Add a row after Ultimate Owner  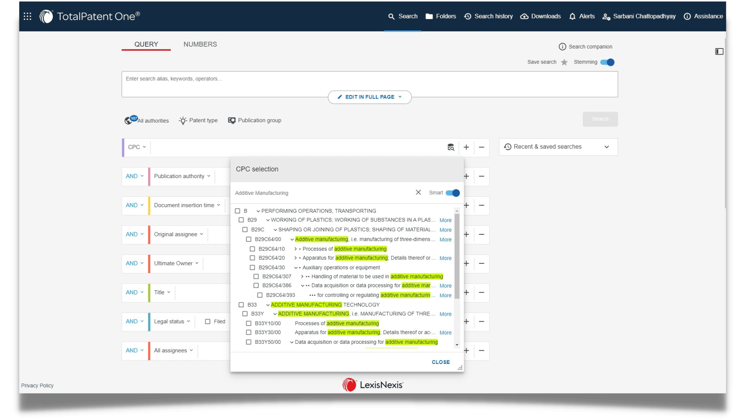point(466,263)
